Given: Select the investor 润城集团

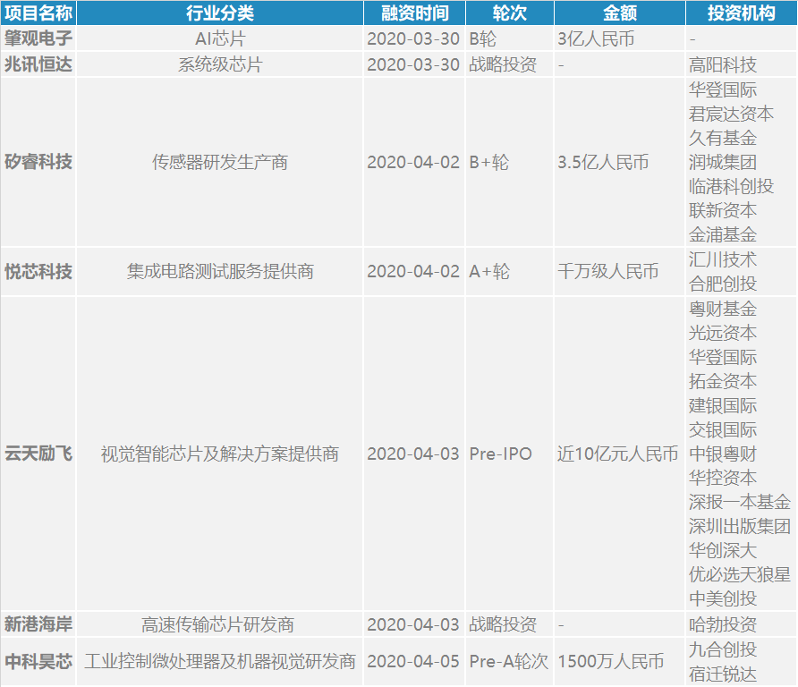Looking at the screenshot, I should pyautogui.click(x=723, y=162).
